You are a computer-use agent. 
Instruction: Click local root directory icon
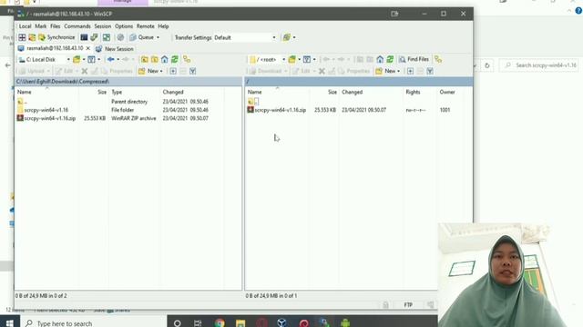point(154,60)
